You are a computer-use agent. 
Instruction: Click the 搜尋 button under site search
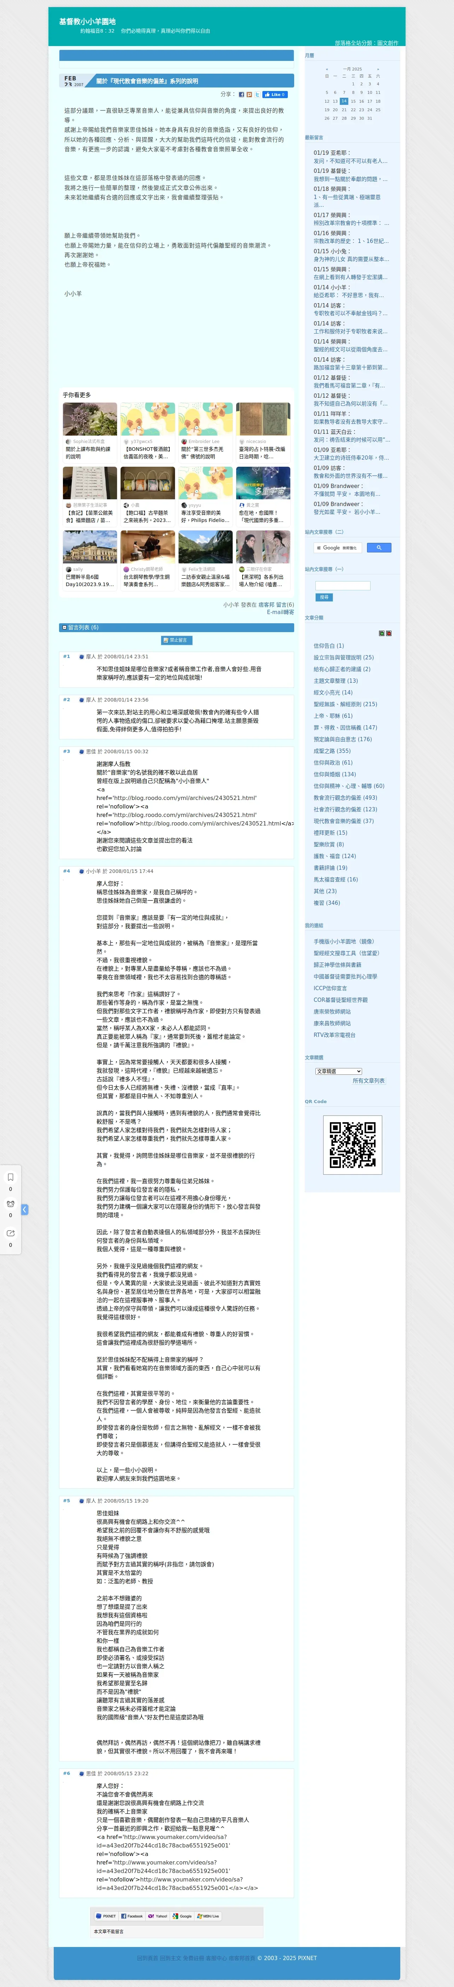click(324, 597)
